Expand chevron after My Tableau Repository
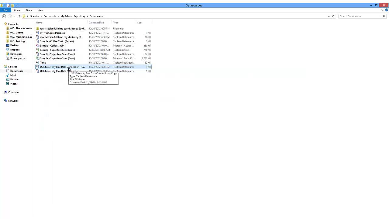The height and width of the screenshot is (219, 389). tap(87, 16)
